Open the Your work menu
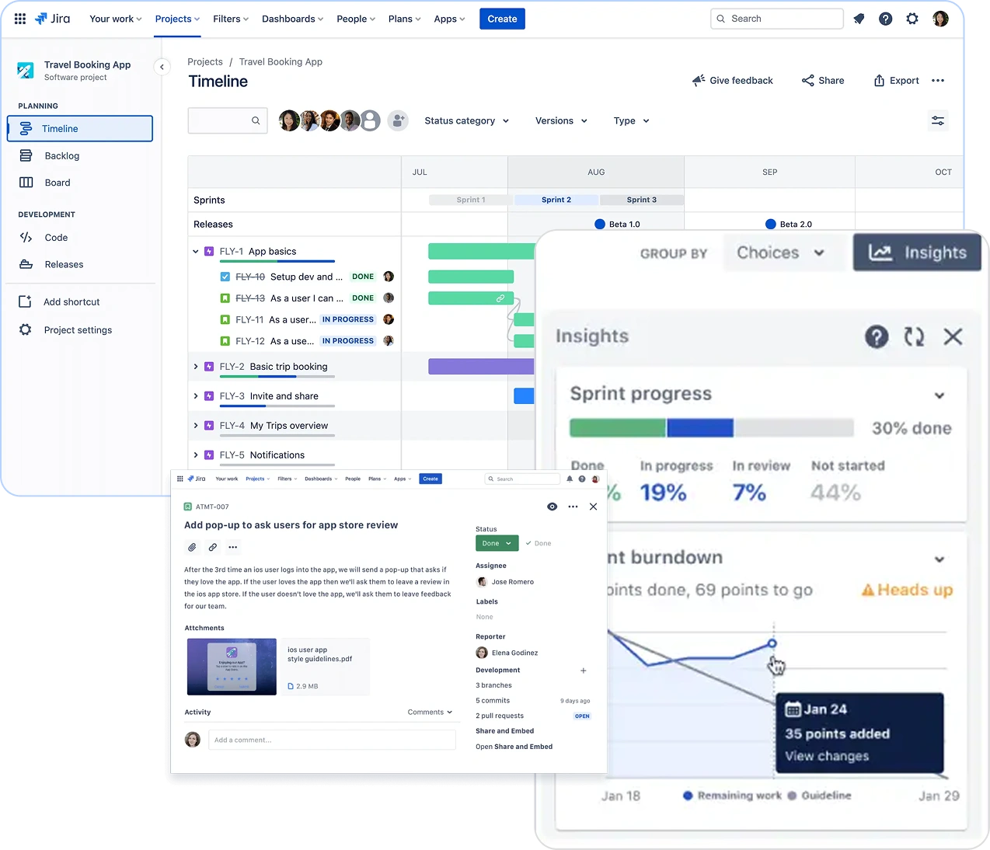 point(116,19)
